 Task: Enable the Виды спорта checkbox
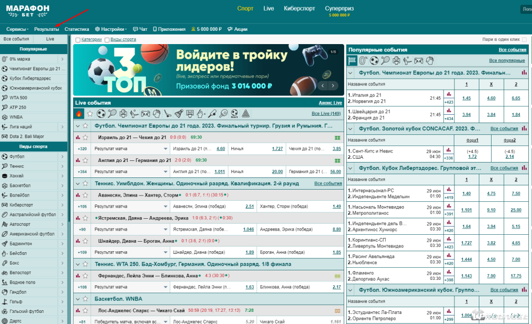tap(107, 40)
